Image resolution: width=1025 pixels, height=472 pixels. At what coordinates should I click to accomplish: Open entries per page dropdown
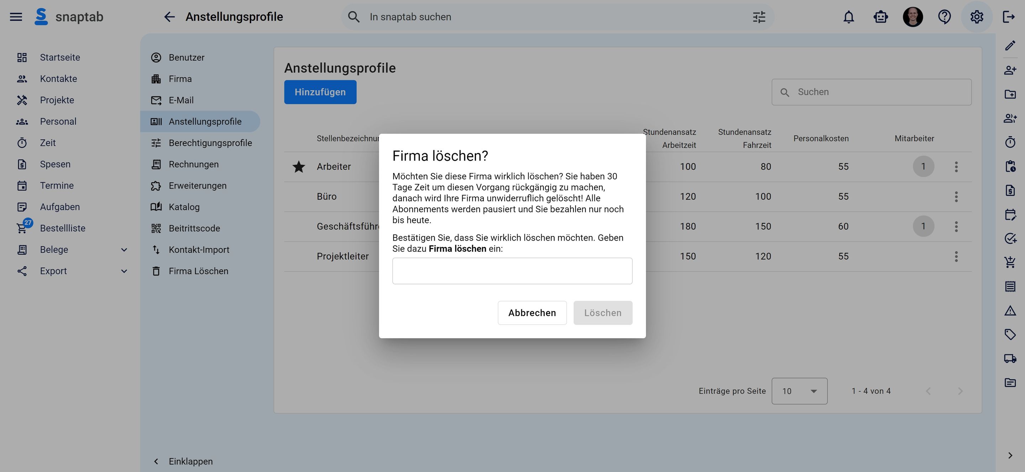point(799,391)
